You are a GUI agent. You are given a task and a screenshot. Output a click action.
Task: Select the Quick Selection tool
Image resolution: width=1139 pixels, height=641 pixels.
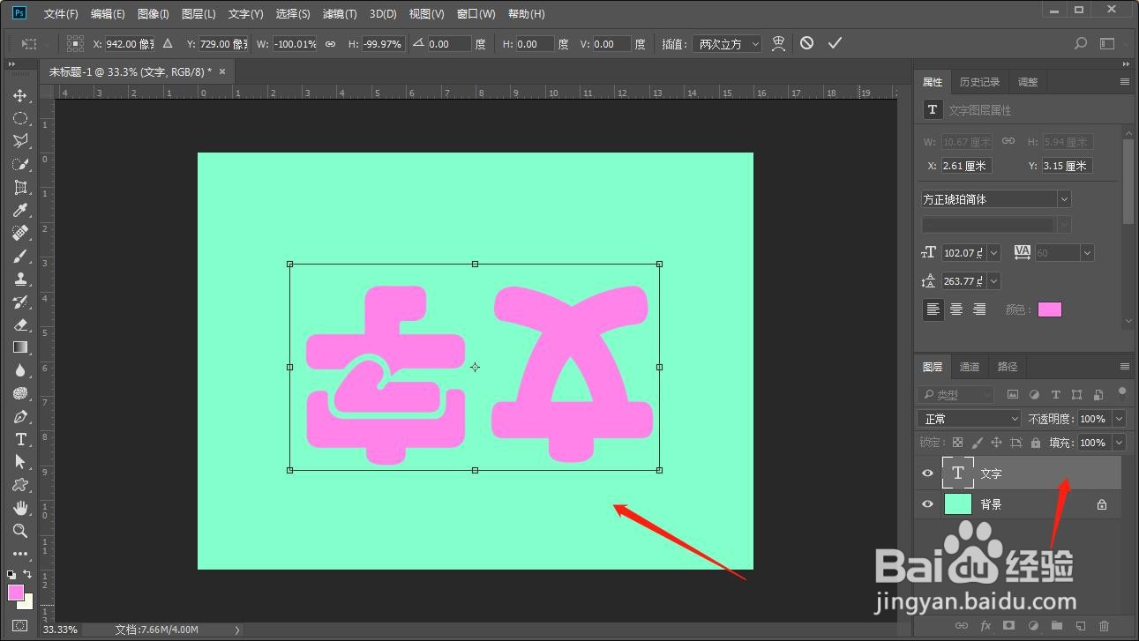pyautogui.click(x=20, y=164)
